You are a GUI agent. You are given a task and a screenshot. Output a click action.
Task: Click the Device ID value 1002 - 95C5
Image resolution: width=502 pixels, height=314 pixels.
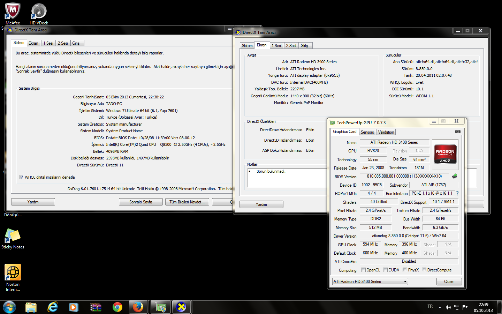372,185
